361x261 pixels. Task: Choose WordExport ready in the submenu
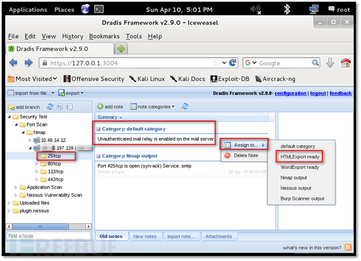tap(299, 167)
